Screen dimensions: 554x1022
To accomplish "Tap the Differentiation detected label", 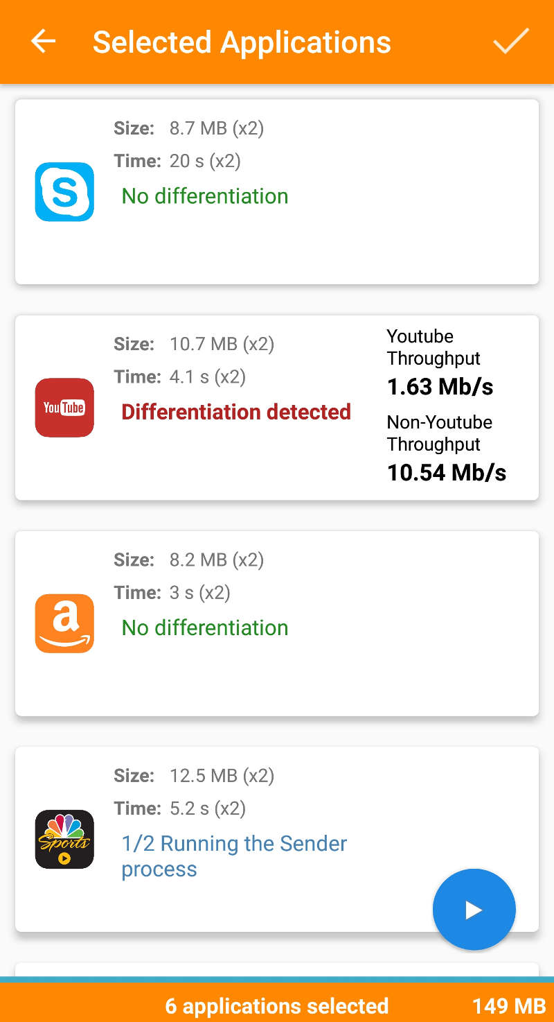I will point(236,412).
